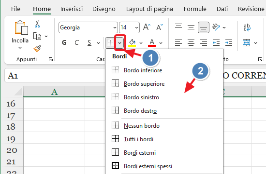Open the font name dropdown

tap(115, 27)
